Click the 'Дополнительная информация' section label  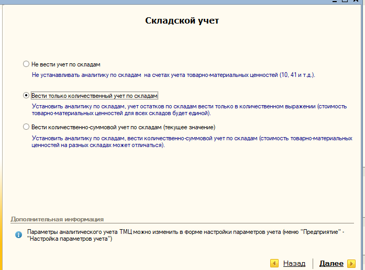[x=57, y=219]
